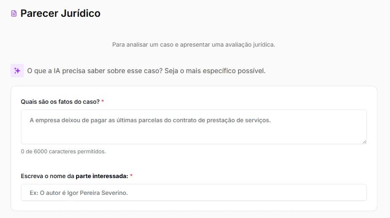Click the purple AI sparkle icon
Screen dimensions: 390x218
[17, 71]
